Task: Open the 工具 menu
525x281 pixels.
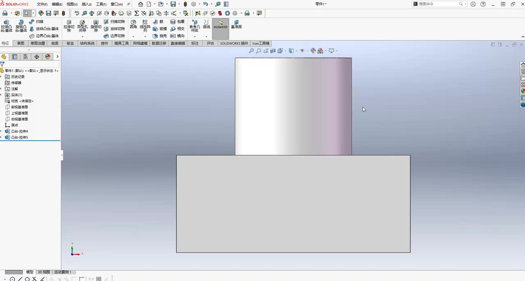Action: [101, 4]
